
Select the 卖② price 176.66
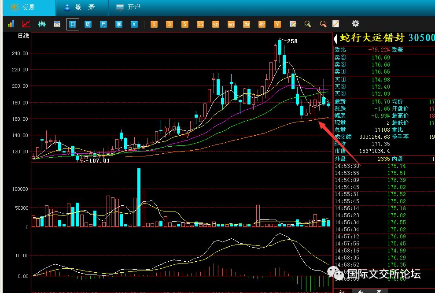[380, 65]
